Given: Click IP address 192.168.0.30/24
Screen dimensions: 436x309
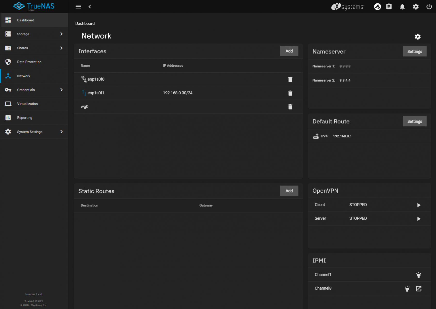Looking at the screenshot, I should click(178, 93).
